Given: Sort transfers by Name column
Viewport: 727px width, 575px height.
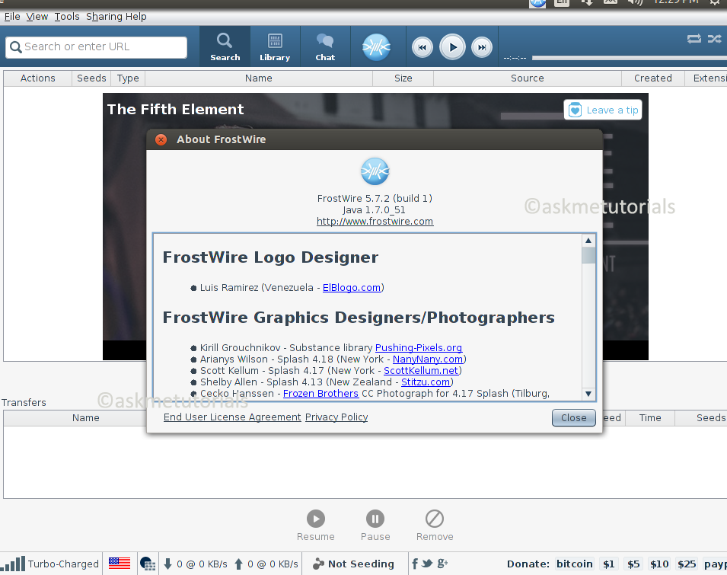Looking at the screenshot, I should pyautogui.click(x=86, y=418).
